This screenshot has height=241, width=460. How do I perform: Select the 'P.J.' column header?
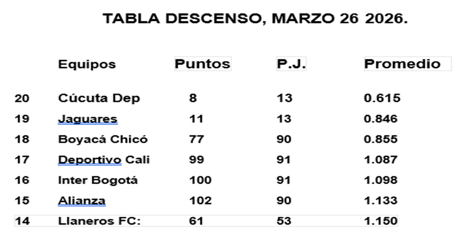click(x=291, y=64)
